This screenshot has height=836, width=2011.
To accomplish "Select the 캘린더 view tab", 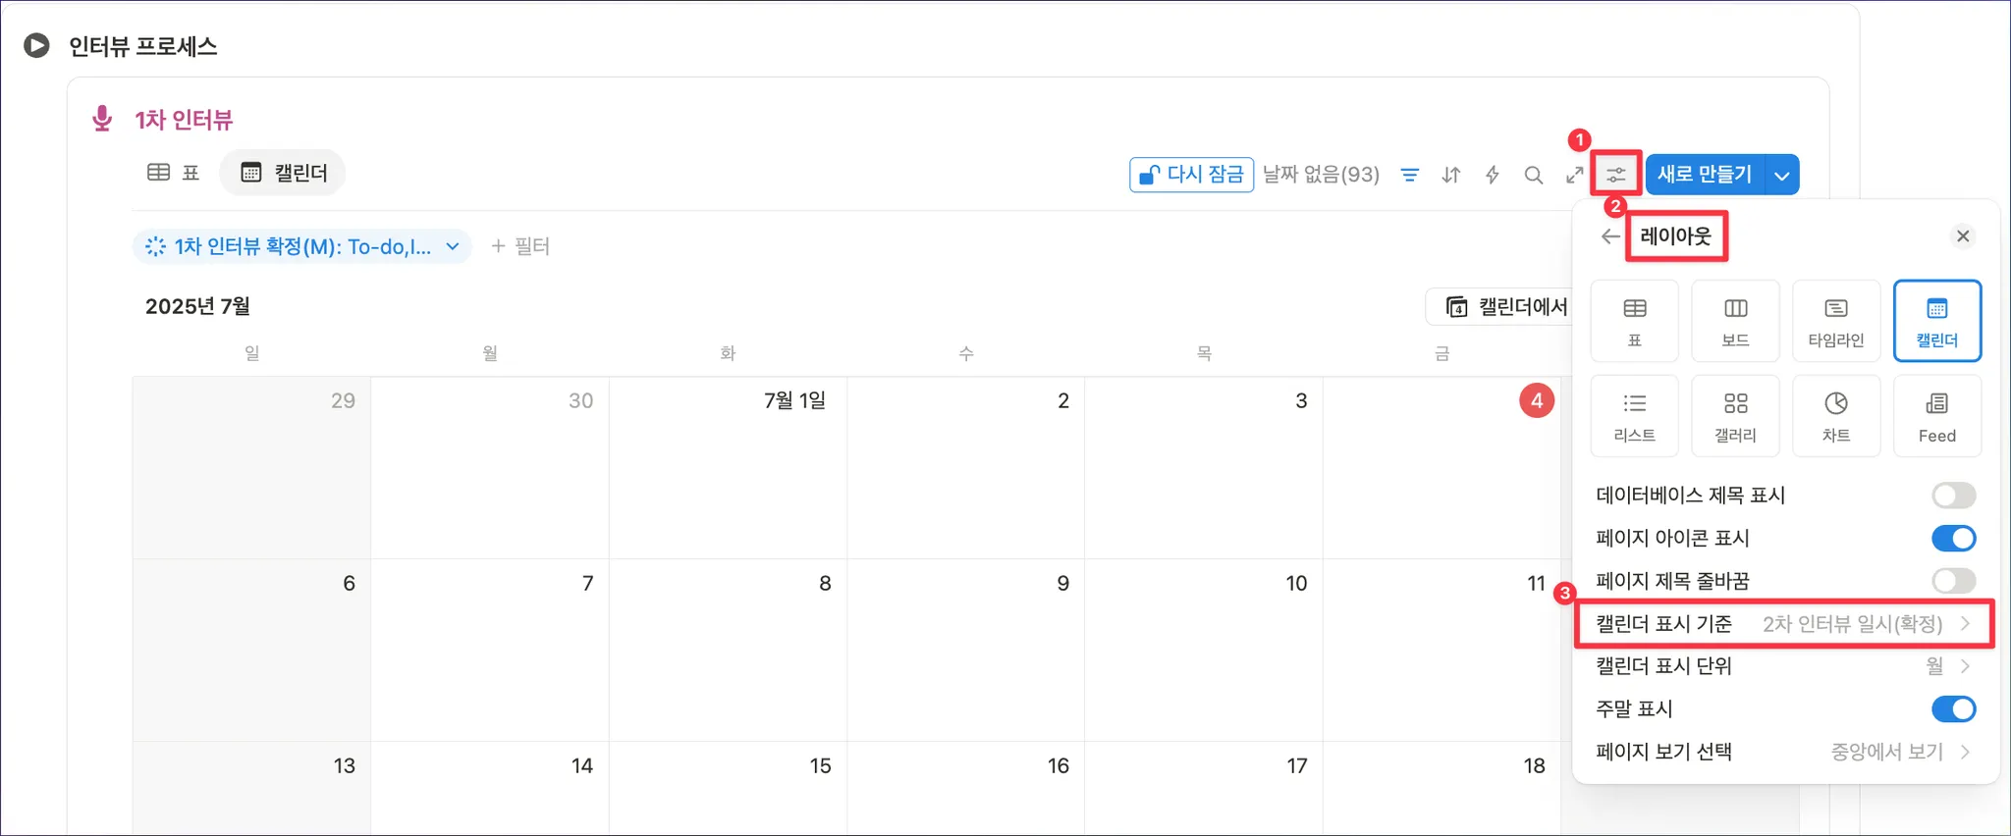I will 284,173.
